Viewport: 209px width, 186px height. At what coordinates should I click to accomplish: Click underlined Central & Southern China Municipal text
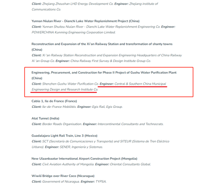[x=140, y=84]
